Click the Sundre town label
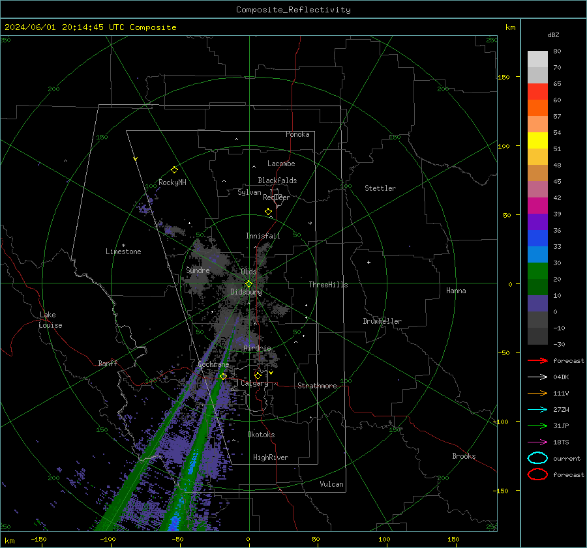587x548 pixels. (x=198, y=270)
